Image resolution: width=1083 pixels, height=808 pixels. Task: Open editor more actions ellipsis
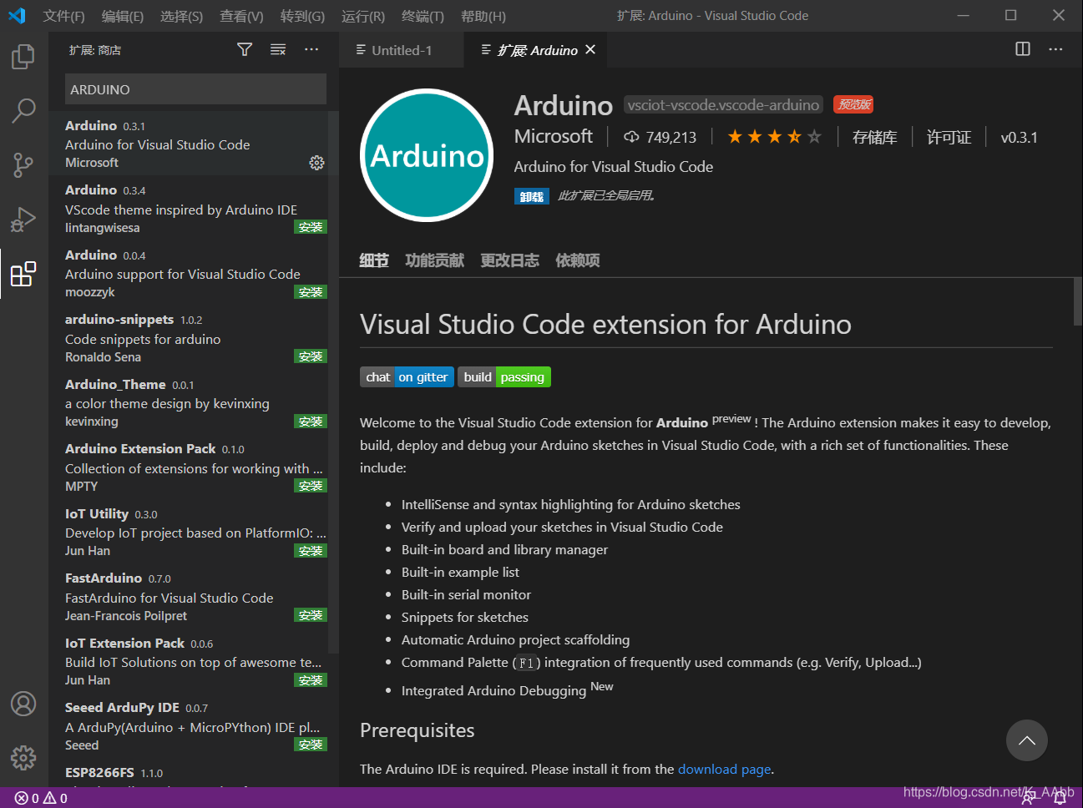pyautogui.click(x=1055, y=49)
